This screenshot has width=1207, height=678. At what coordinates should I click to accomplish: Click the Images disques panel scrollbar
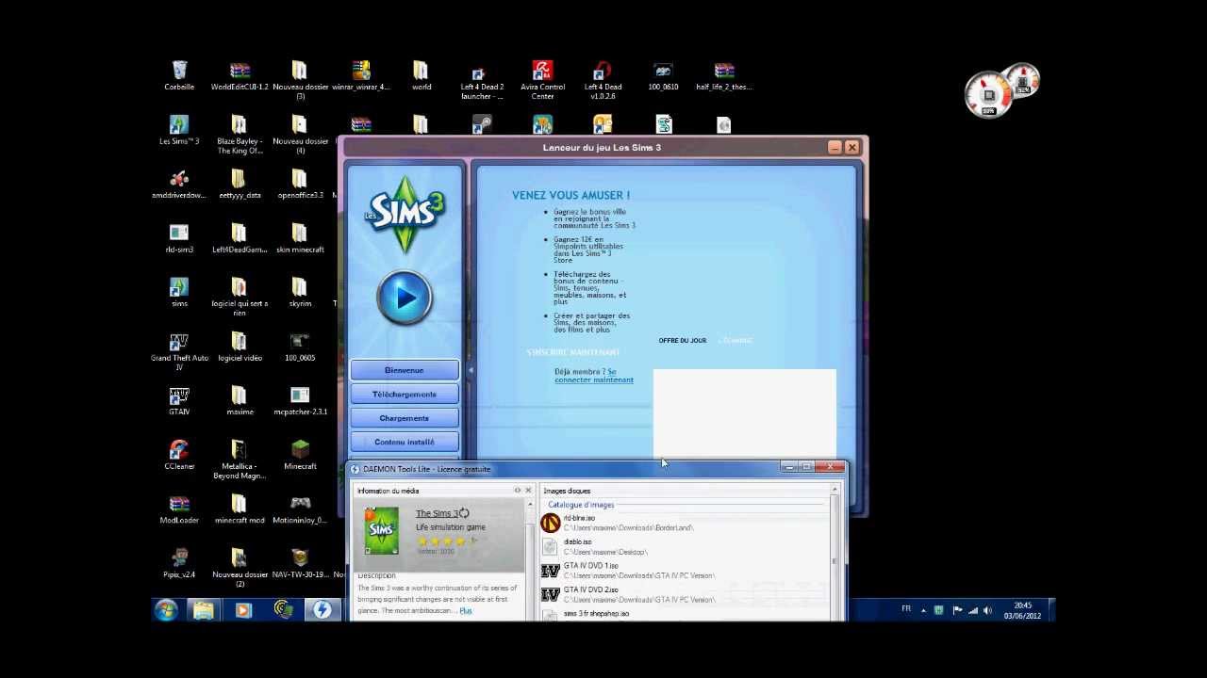click(x=835, y=554)
